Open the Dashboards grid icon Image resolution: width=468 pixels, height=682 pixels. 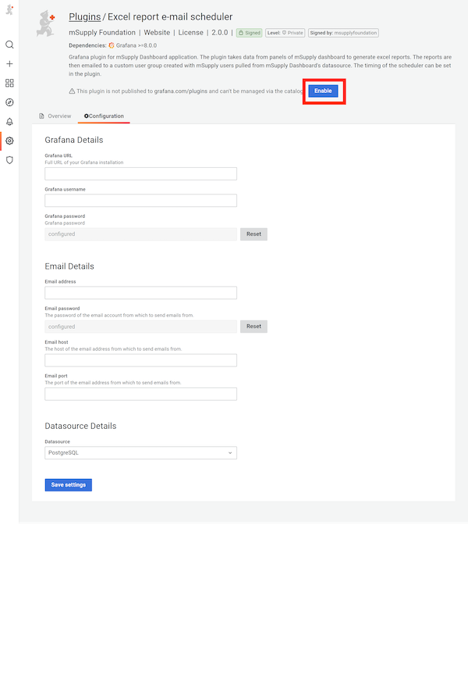click(x=9, y=83)
